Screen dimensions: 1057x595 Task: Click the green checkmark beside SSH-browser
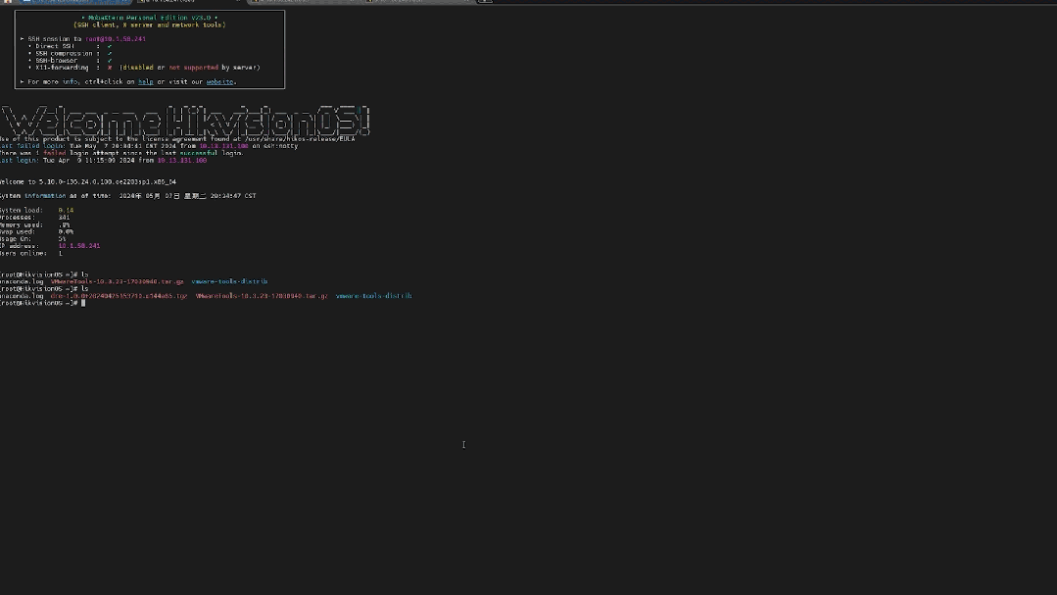[x=110, y=61]
